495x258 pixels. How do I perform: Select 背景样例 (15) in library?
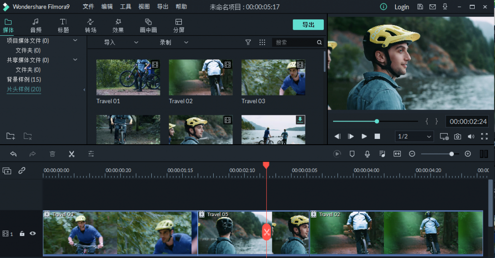coord(24,80)
